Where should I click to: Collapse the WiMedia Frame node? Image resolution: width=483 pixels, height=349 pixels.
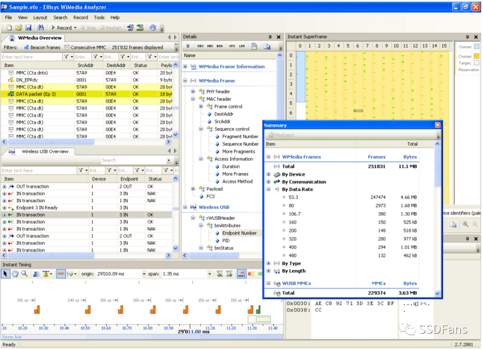[185, 81]
